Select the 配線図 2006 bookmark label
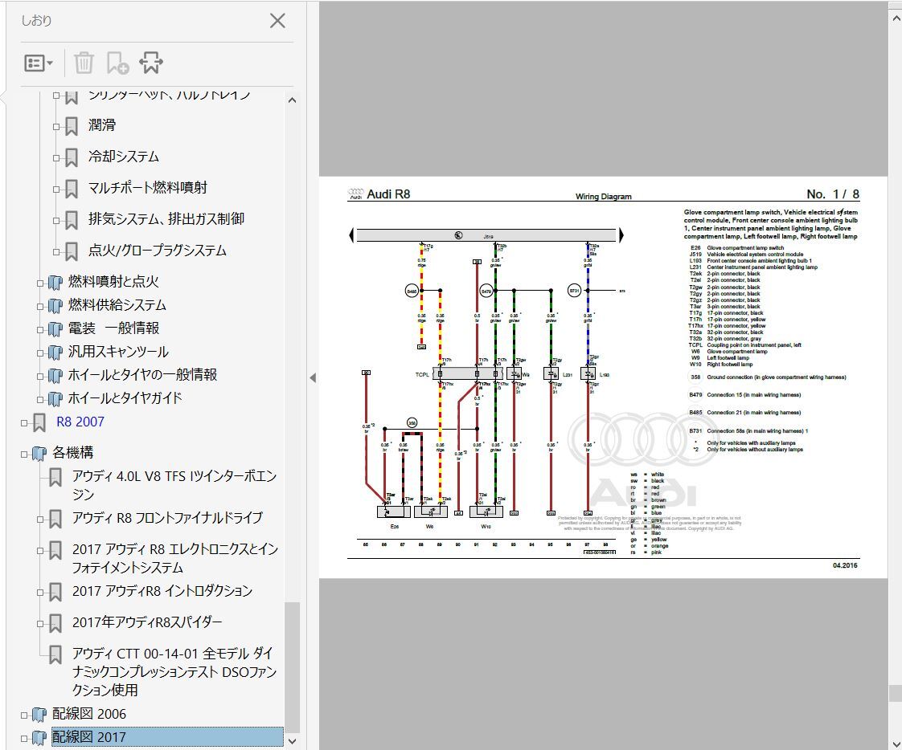The image size is (902, 750). pos(89,715)
